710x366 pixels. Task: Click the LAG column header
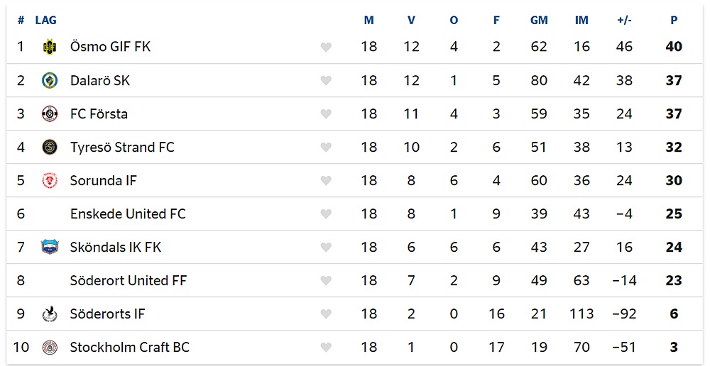pyautogui.click(x=46, y=21)
